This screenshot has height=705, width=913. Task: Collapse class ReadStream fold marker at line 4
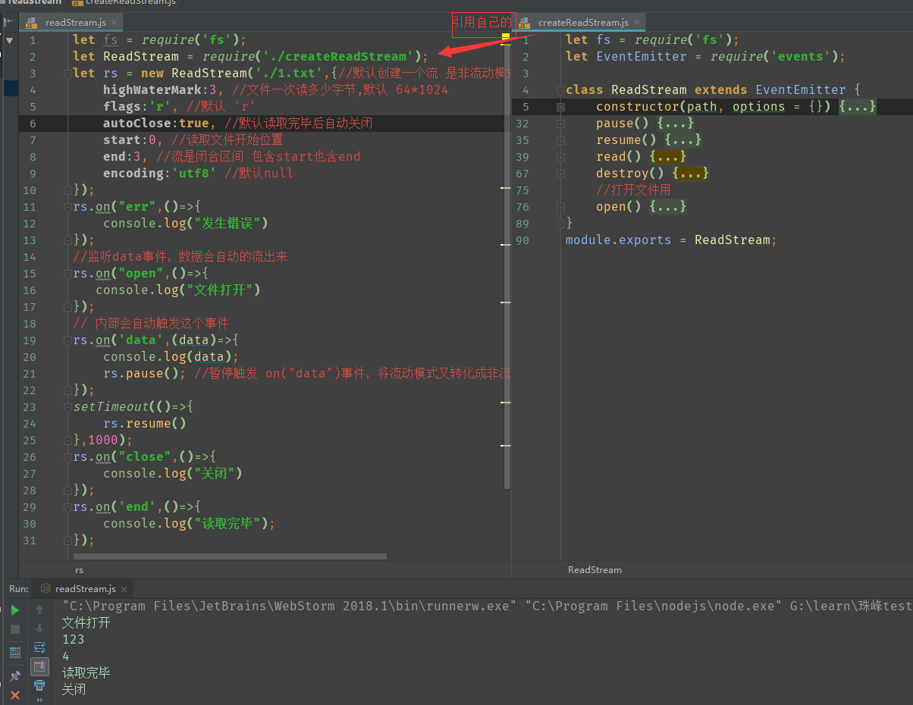click(560, 90)
